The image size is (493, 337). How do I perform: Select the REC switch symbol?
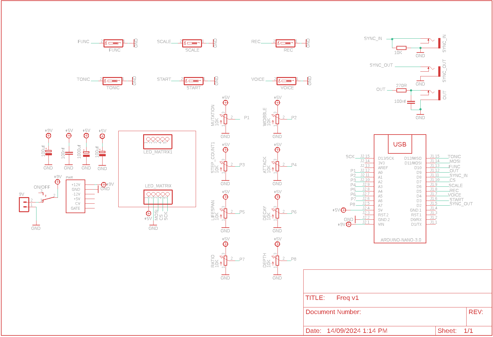[x=285, y=43]
